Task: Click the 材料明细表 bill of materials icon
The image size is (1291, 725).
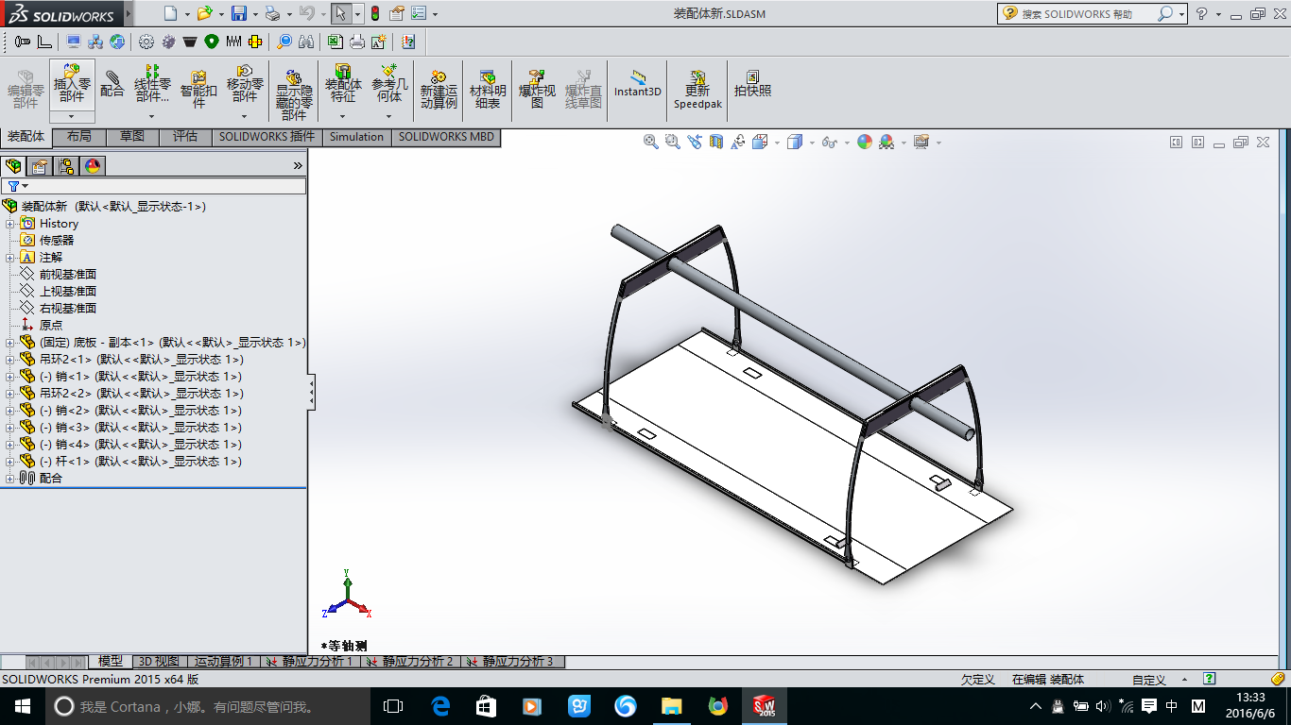Action: point(488,89)
